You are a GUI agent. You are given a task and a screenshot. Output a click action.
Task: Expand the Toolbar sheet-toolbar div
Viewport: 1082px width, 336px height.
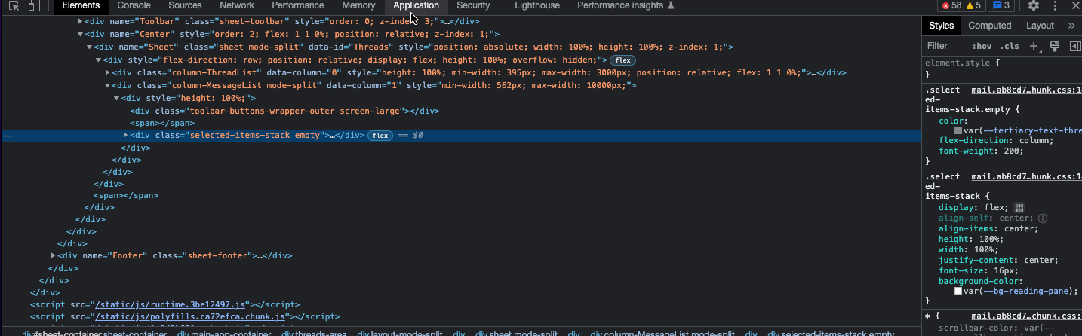click(80, 21)
